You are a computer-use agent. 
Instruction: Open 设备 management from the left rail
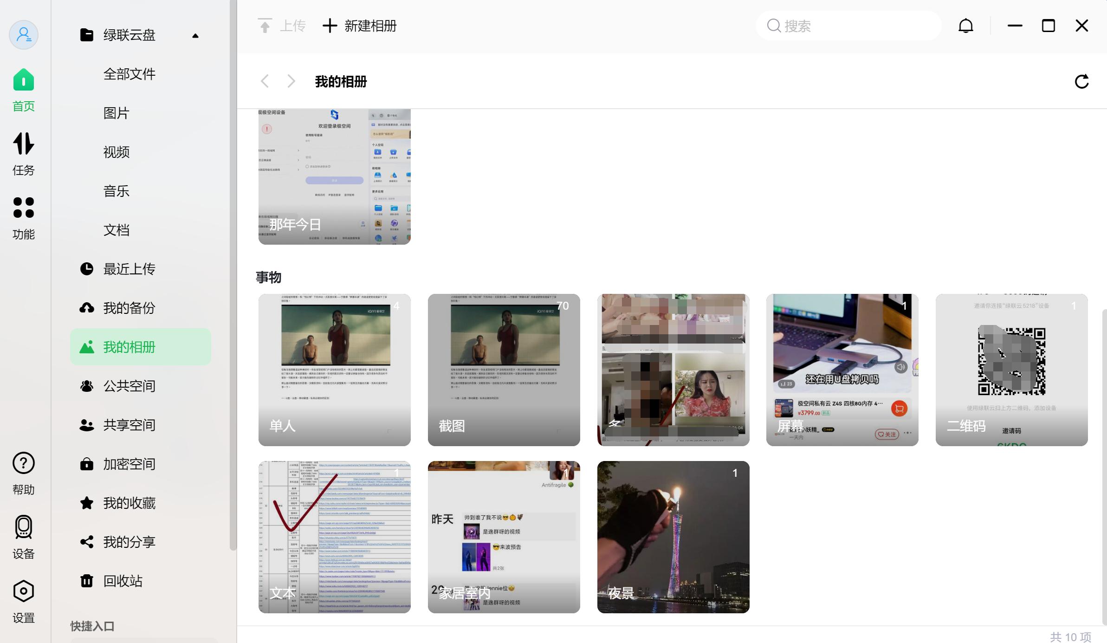click(23, 536)
